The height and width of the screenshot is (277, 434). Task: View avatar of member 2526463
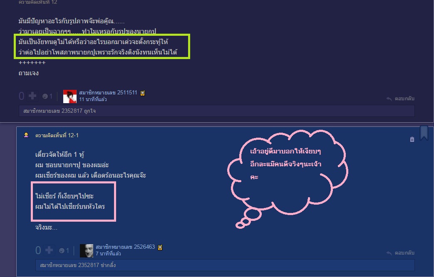click(87, 251)
